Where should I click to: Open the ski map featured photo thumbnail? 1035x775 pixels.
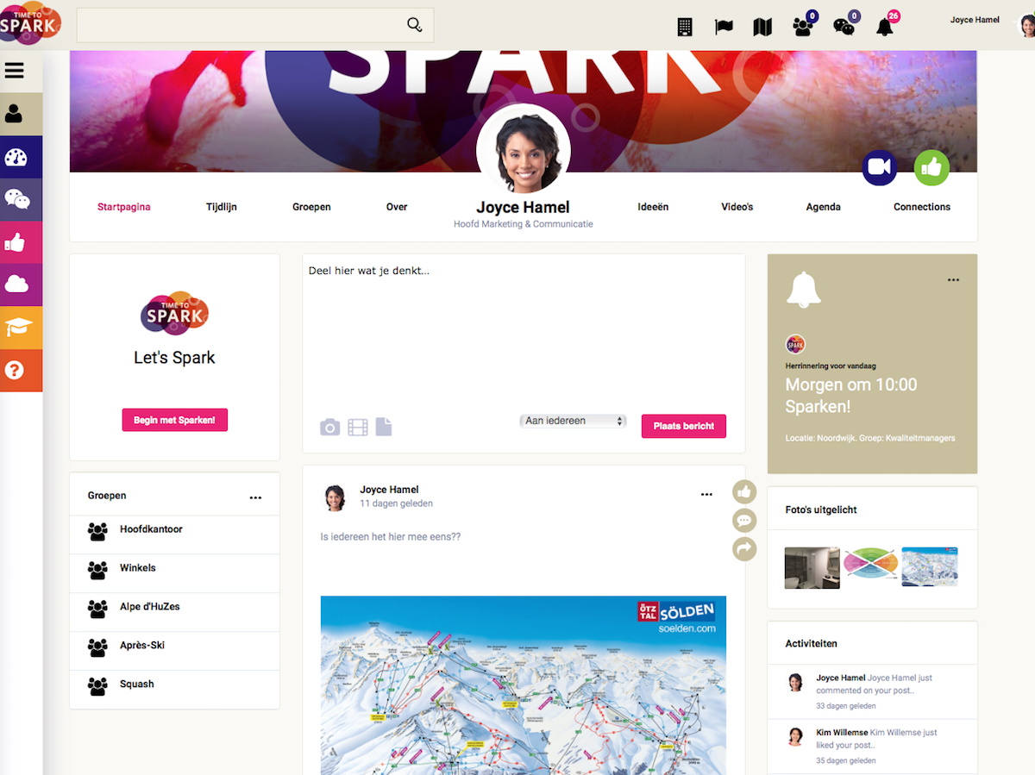(930, 567)
